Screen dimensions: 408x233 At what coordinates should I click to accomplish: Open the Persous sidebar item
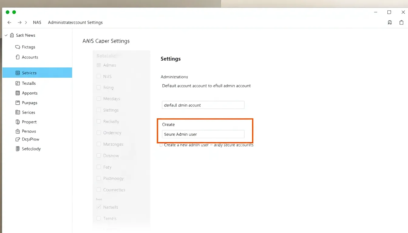pyautogui.click(x=29, y=131)
